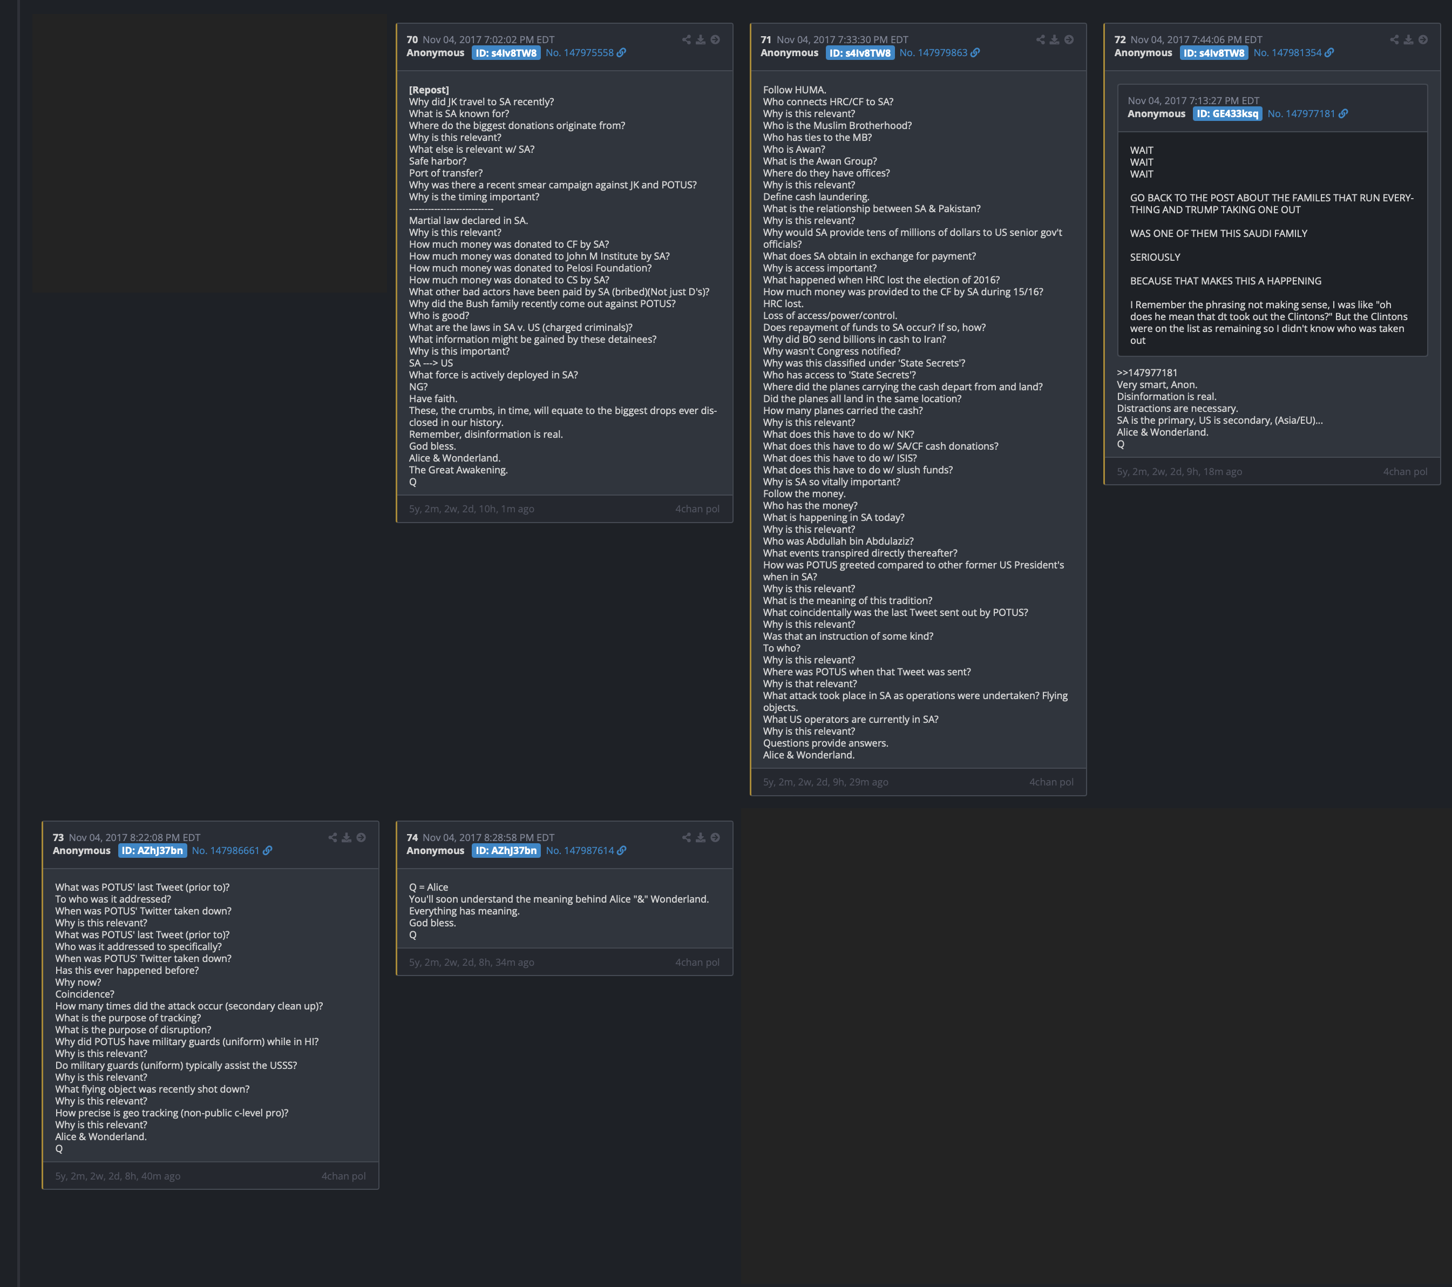
Task: Click post number 73 in its header
Action: 58,838
